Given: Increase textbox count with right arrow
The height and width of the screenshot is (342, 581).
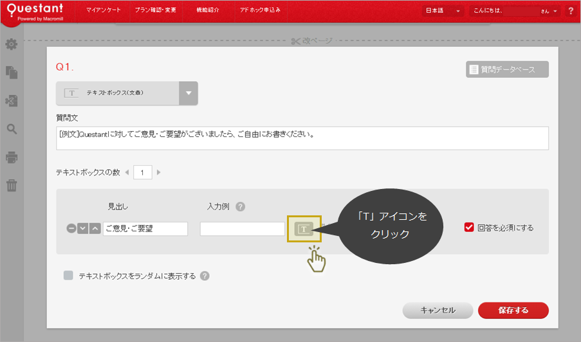Looking at the screenshot, I should pyautogui.click(x=159, y=172).
